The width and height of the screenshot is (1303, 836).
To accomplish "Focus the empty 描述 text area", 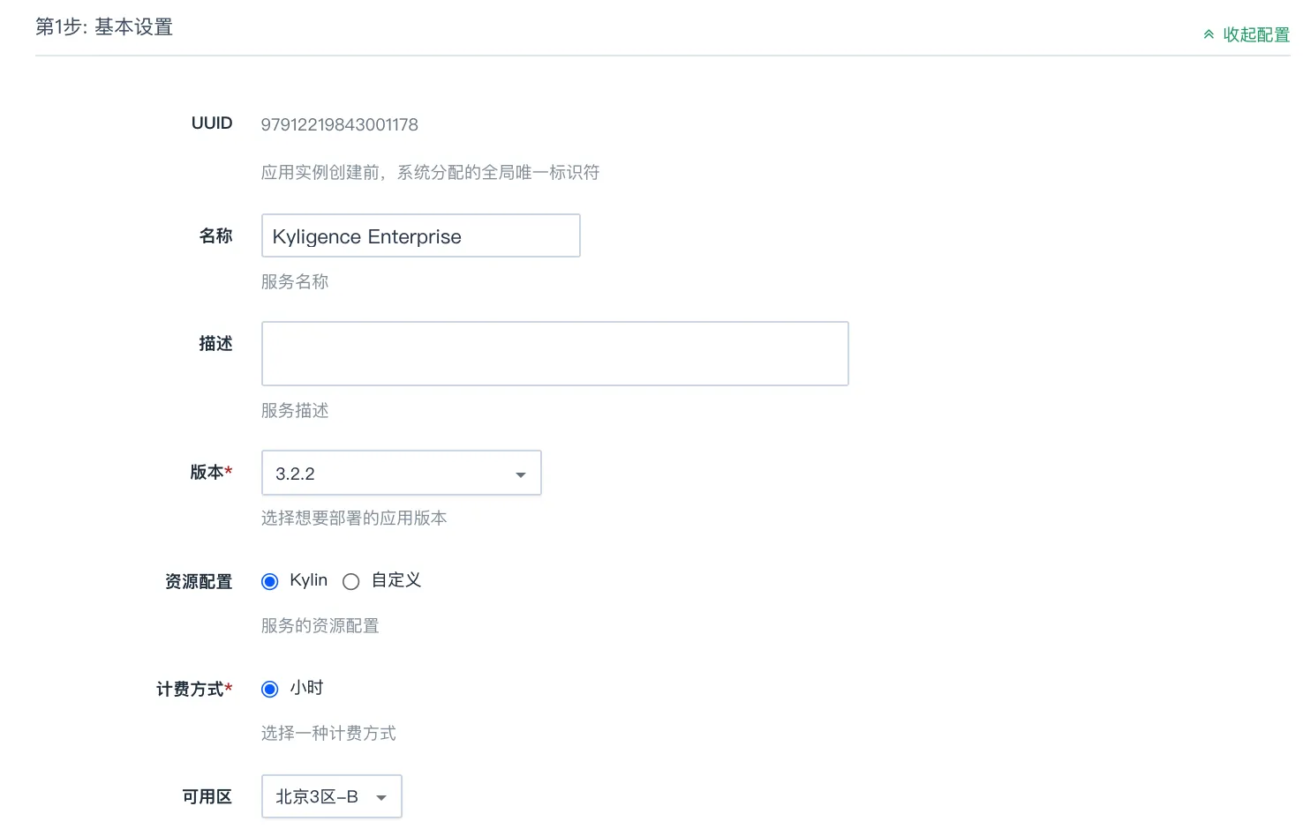I will (x=555, y=354).
